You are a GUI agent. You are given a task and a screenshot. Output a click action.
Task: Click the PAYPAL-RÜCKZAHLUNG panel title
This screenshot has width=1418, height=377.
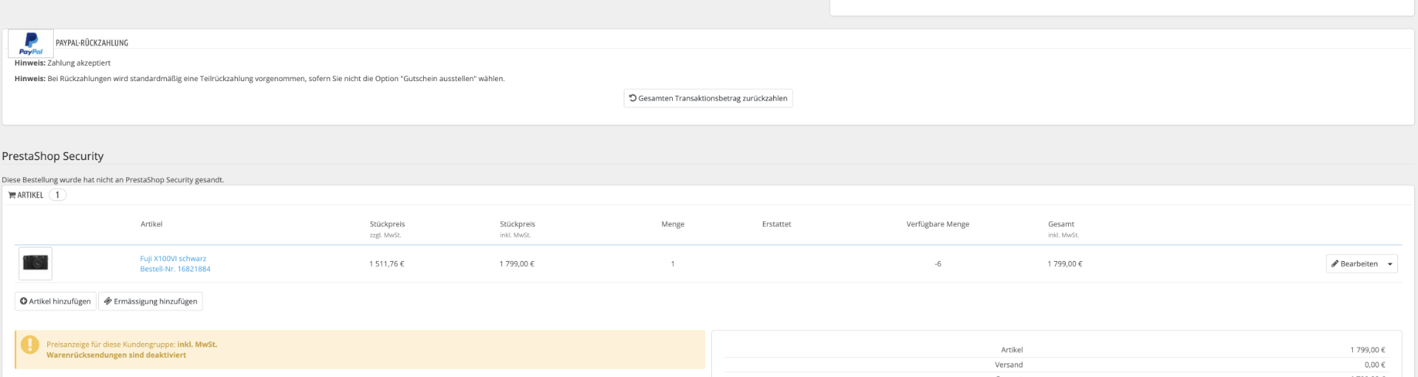(x=92, y=44)
